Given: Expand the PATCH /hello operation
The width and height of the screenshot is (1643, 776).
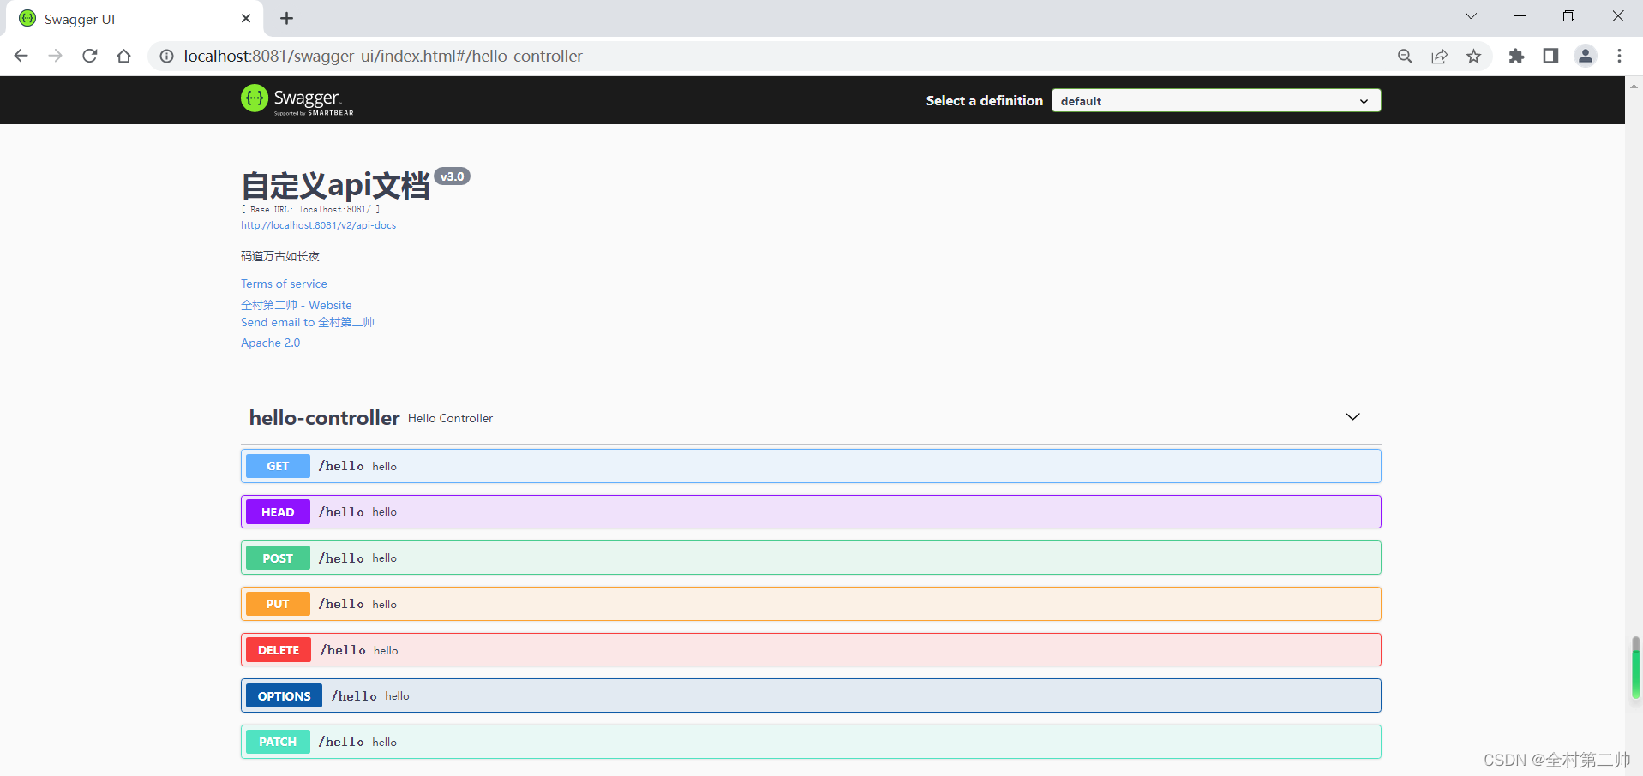Looking at the screenshot, I should coord(811,742).
